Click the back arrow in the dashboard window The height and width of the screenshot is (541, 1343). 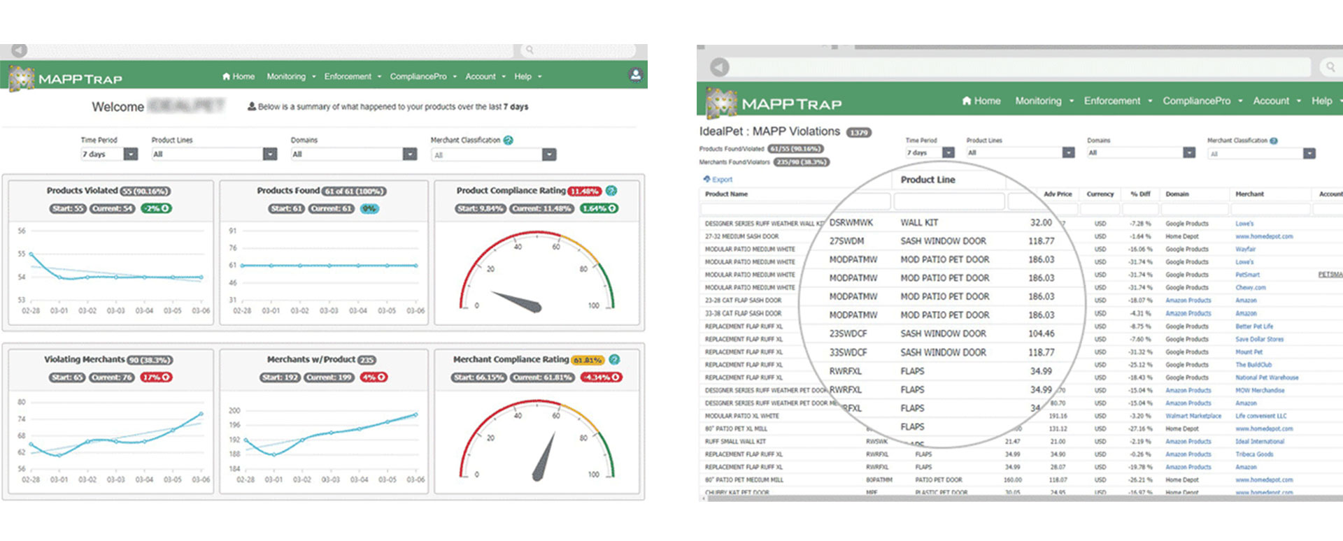click(x=20, y=50)
